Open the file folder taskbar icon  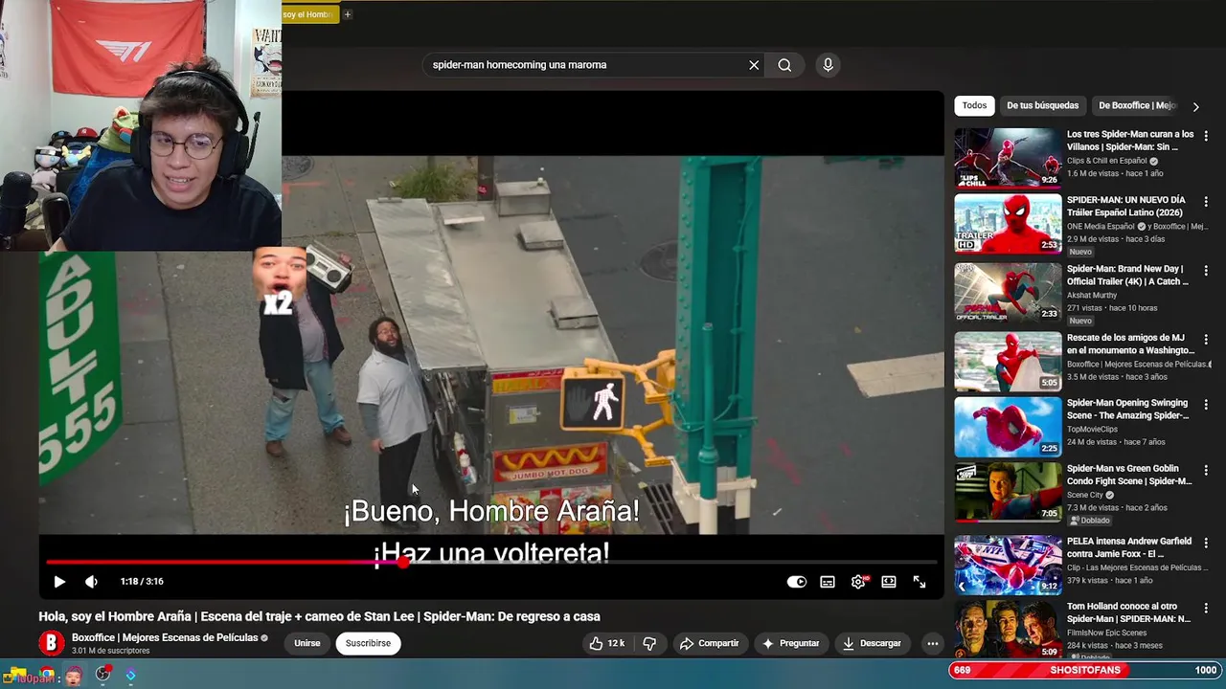click(x=16, y=676)
